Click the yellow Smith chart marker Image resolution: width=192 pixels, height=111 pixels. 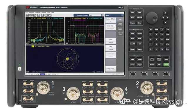[x=67, y=59]
